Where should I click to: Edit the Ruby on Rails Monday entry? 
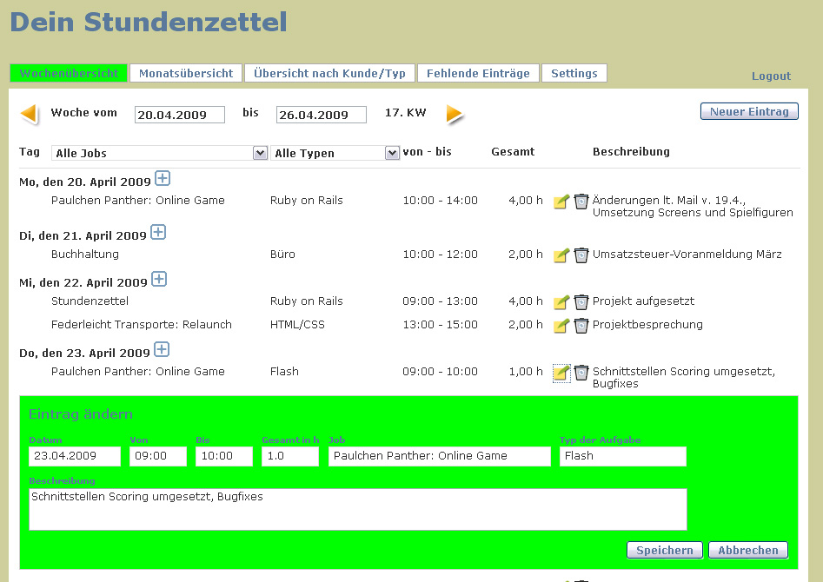(x=561, y=202)
